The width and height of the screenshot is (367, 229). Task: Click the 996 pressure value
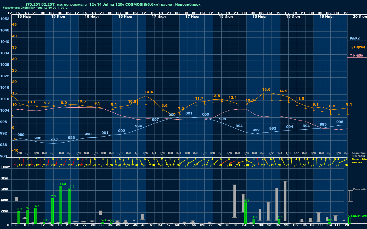coord(340,122)
